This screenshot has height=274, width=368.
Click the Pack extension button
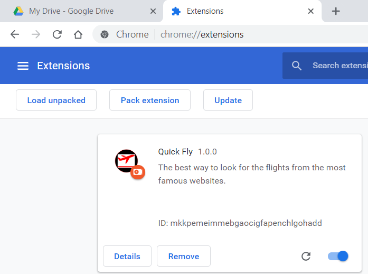(x=150, y=100)
